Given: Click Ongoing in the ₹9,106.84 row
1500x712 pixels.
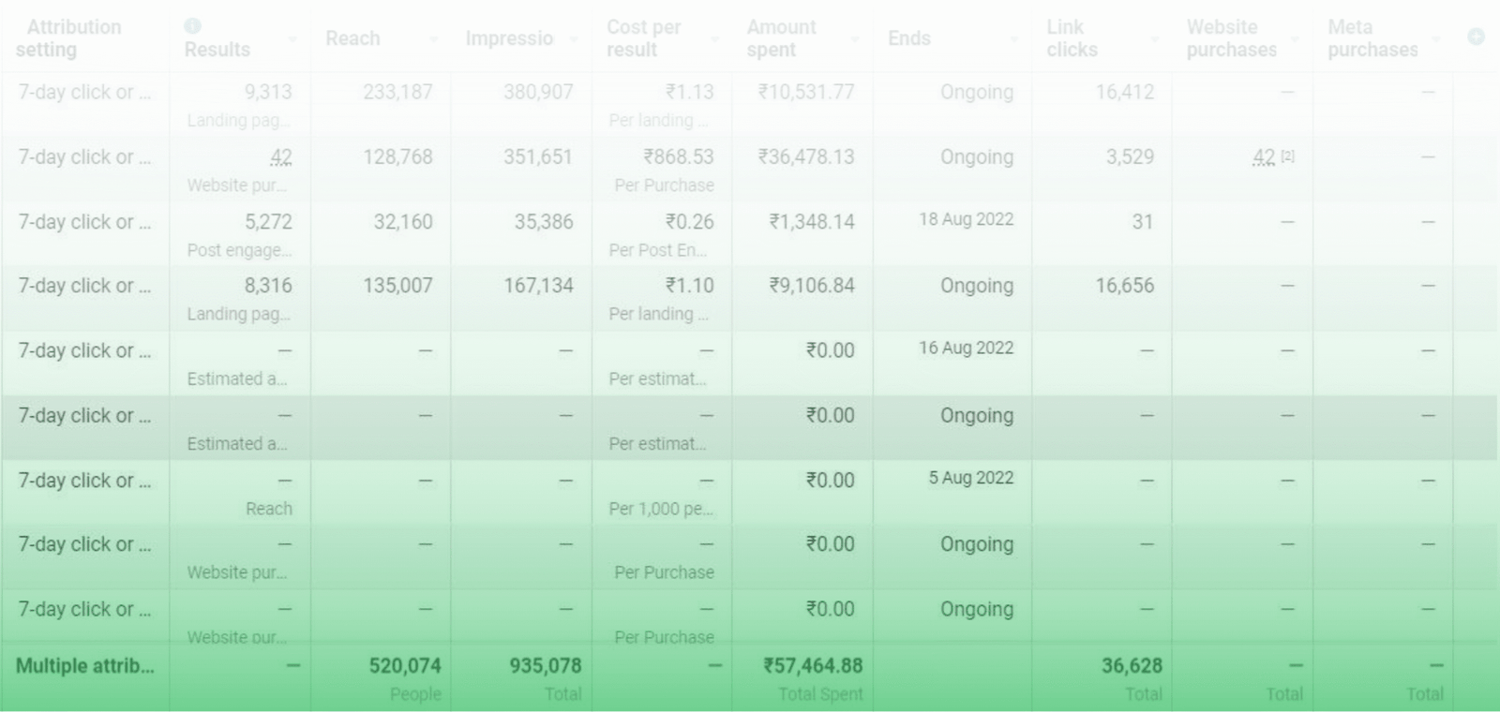Looking at the screenshot, I should click(x=977, y=286).
